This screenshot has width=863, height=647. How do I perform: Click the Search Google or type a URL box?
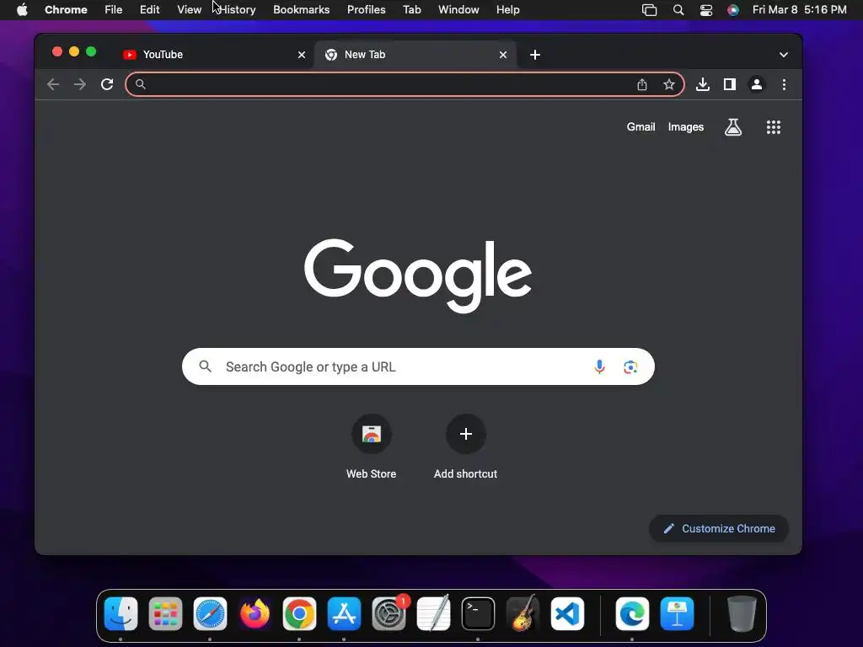(x=418, y=366)
